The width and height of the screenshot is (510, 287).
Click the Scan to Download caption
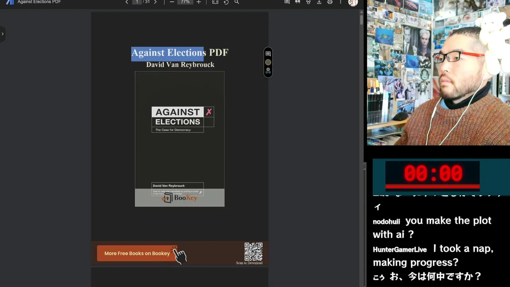[x=249, y=263]
